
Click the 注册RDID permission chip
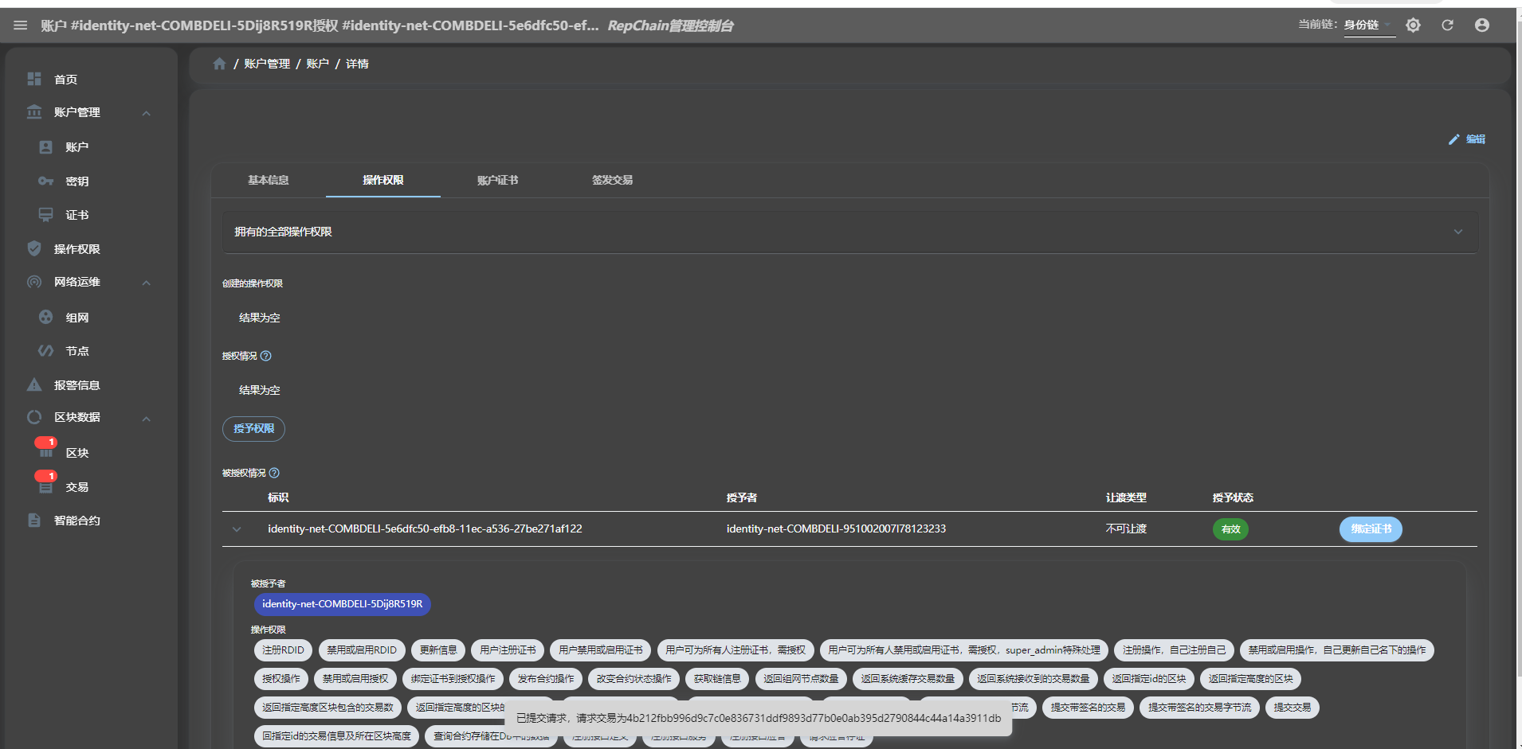283,650
